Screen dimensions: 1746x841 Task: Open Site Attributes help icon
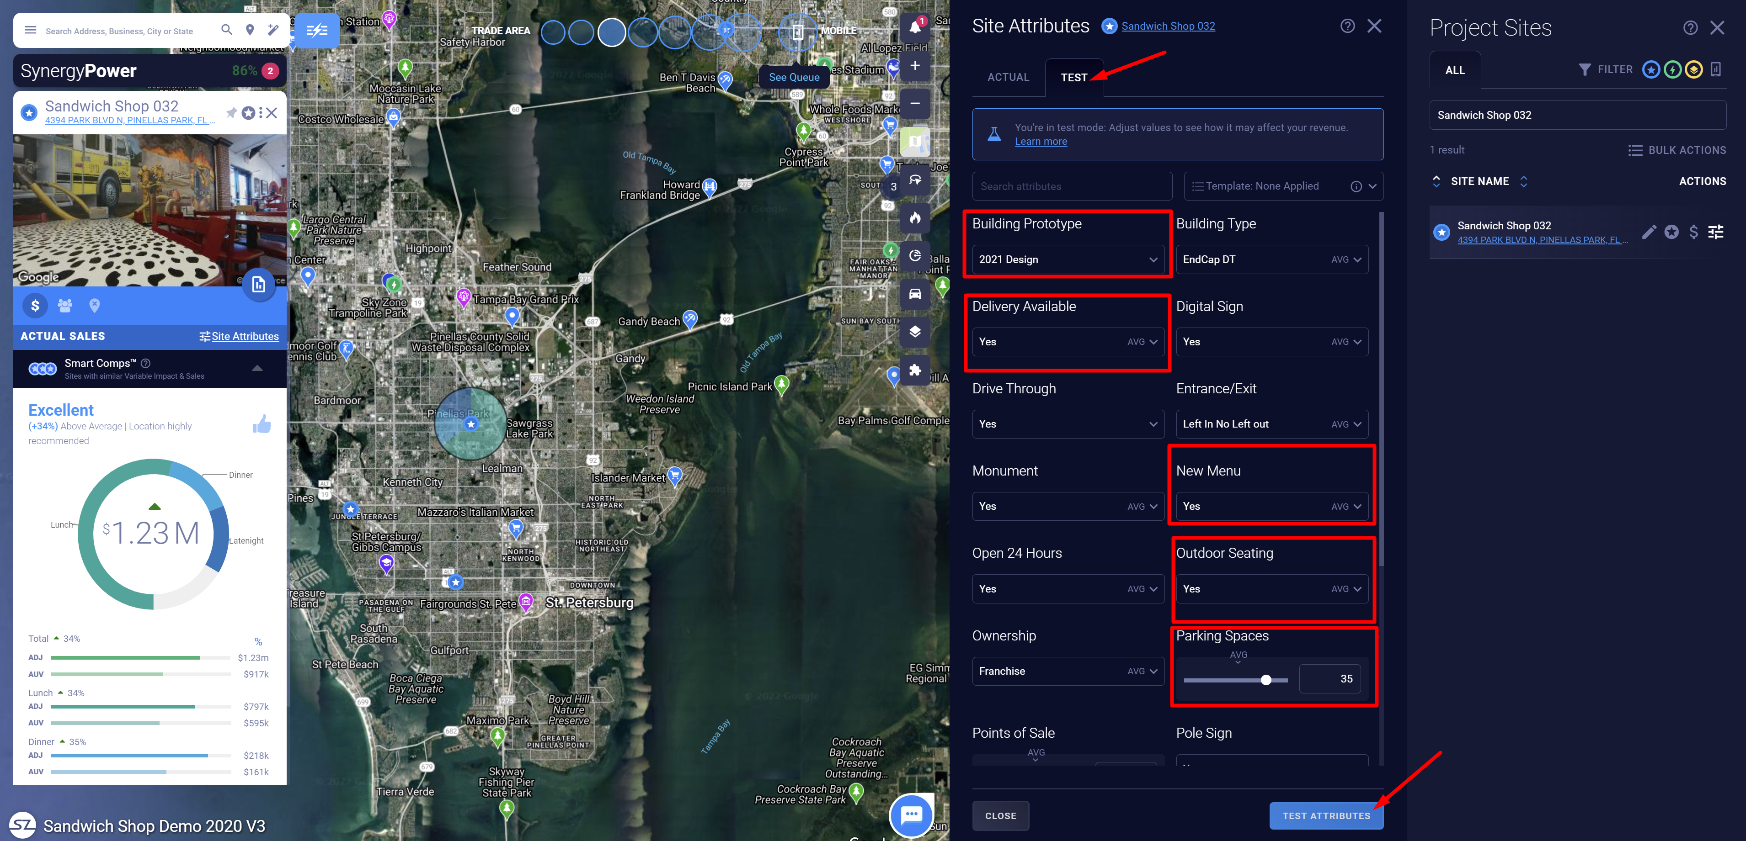click(x=1347, y=26)
